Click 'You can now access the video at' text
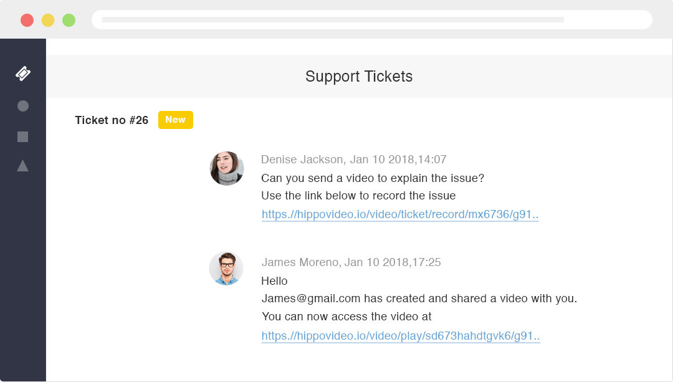The image size is (673, 382). click(x=346, y=317)
